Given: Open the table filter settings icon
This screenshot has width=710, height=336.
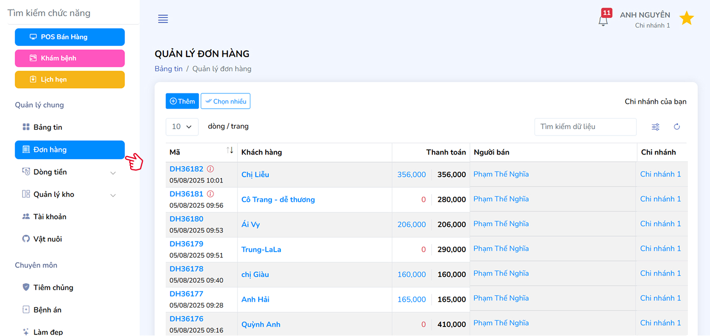Looking at the screenshot, I should point(655,127).
